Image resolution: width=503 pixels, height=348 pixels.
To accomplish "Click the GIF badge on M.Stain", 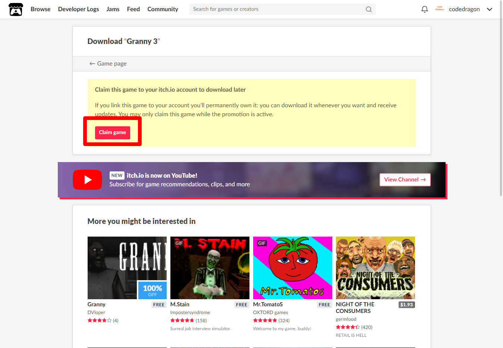I will pyautogui.click(x=179, y=243).
